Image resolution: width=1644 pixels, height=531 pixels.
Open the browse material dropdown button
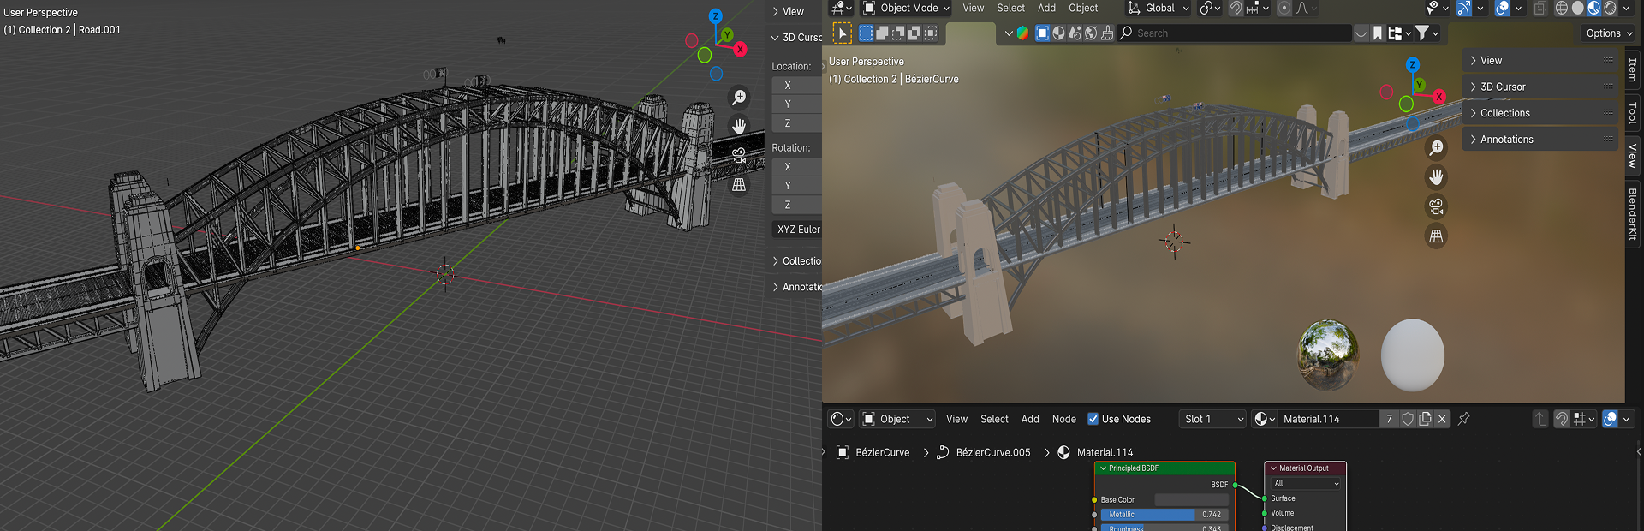coord(1265,419)
